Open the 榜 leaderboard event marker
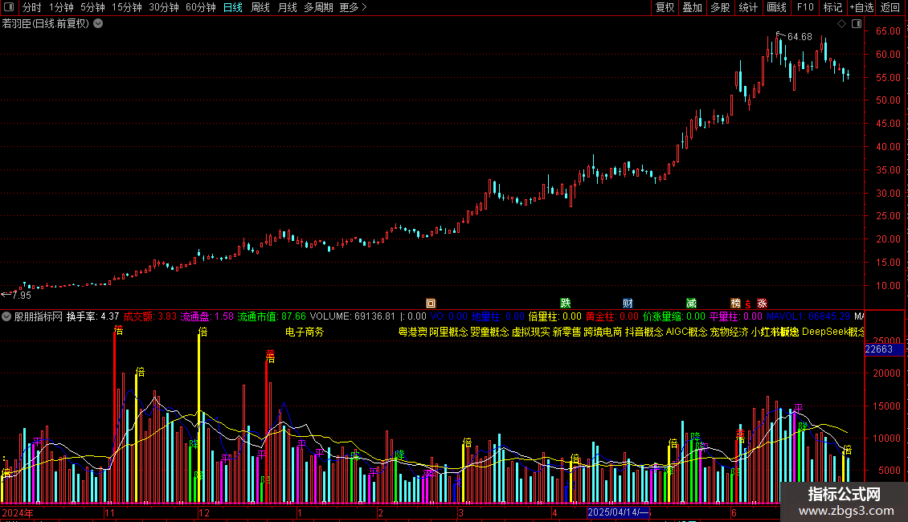Viewport: 908px width, 522px height. [735, 304]
